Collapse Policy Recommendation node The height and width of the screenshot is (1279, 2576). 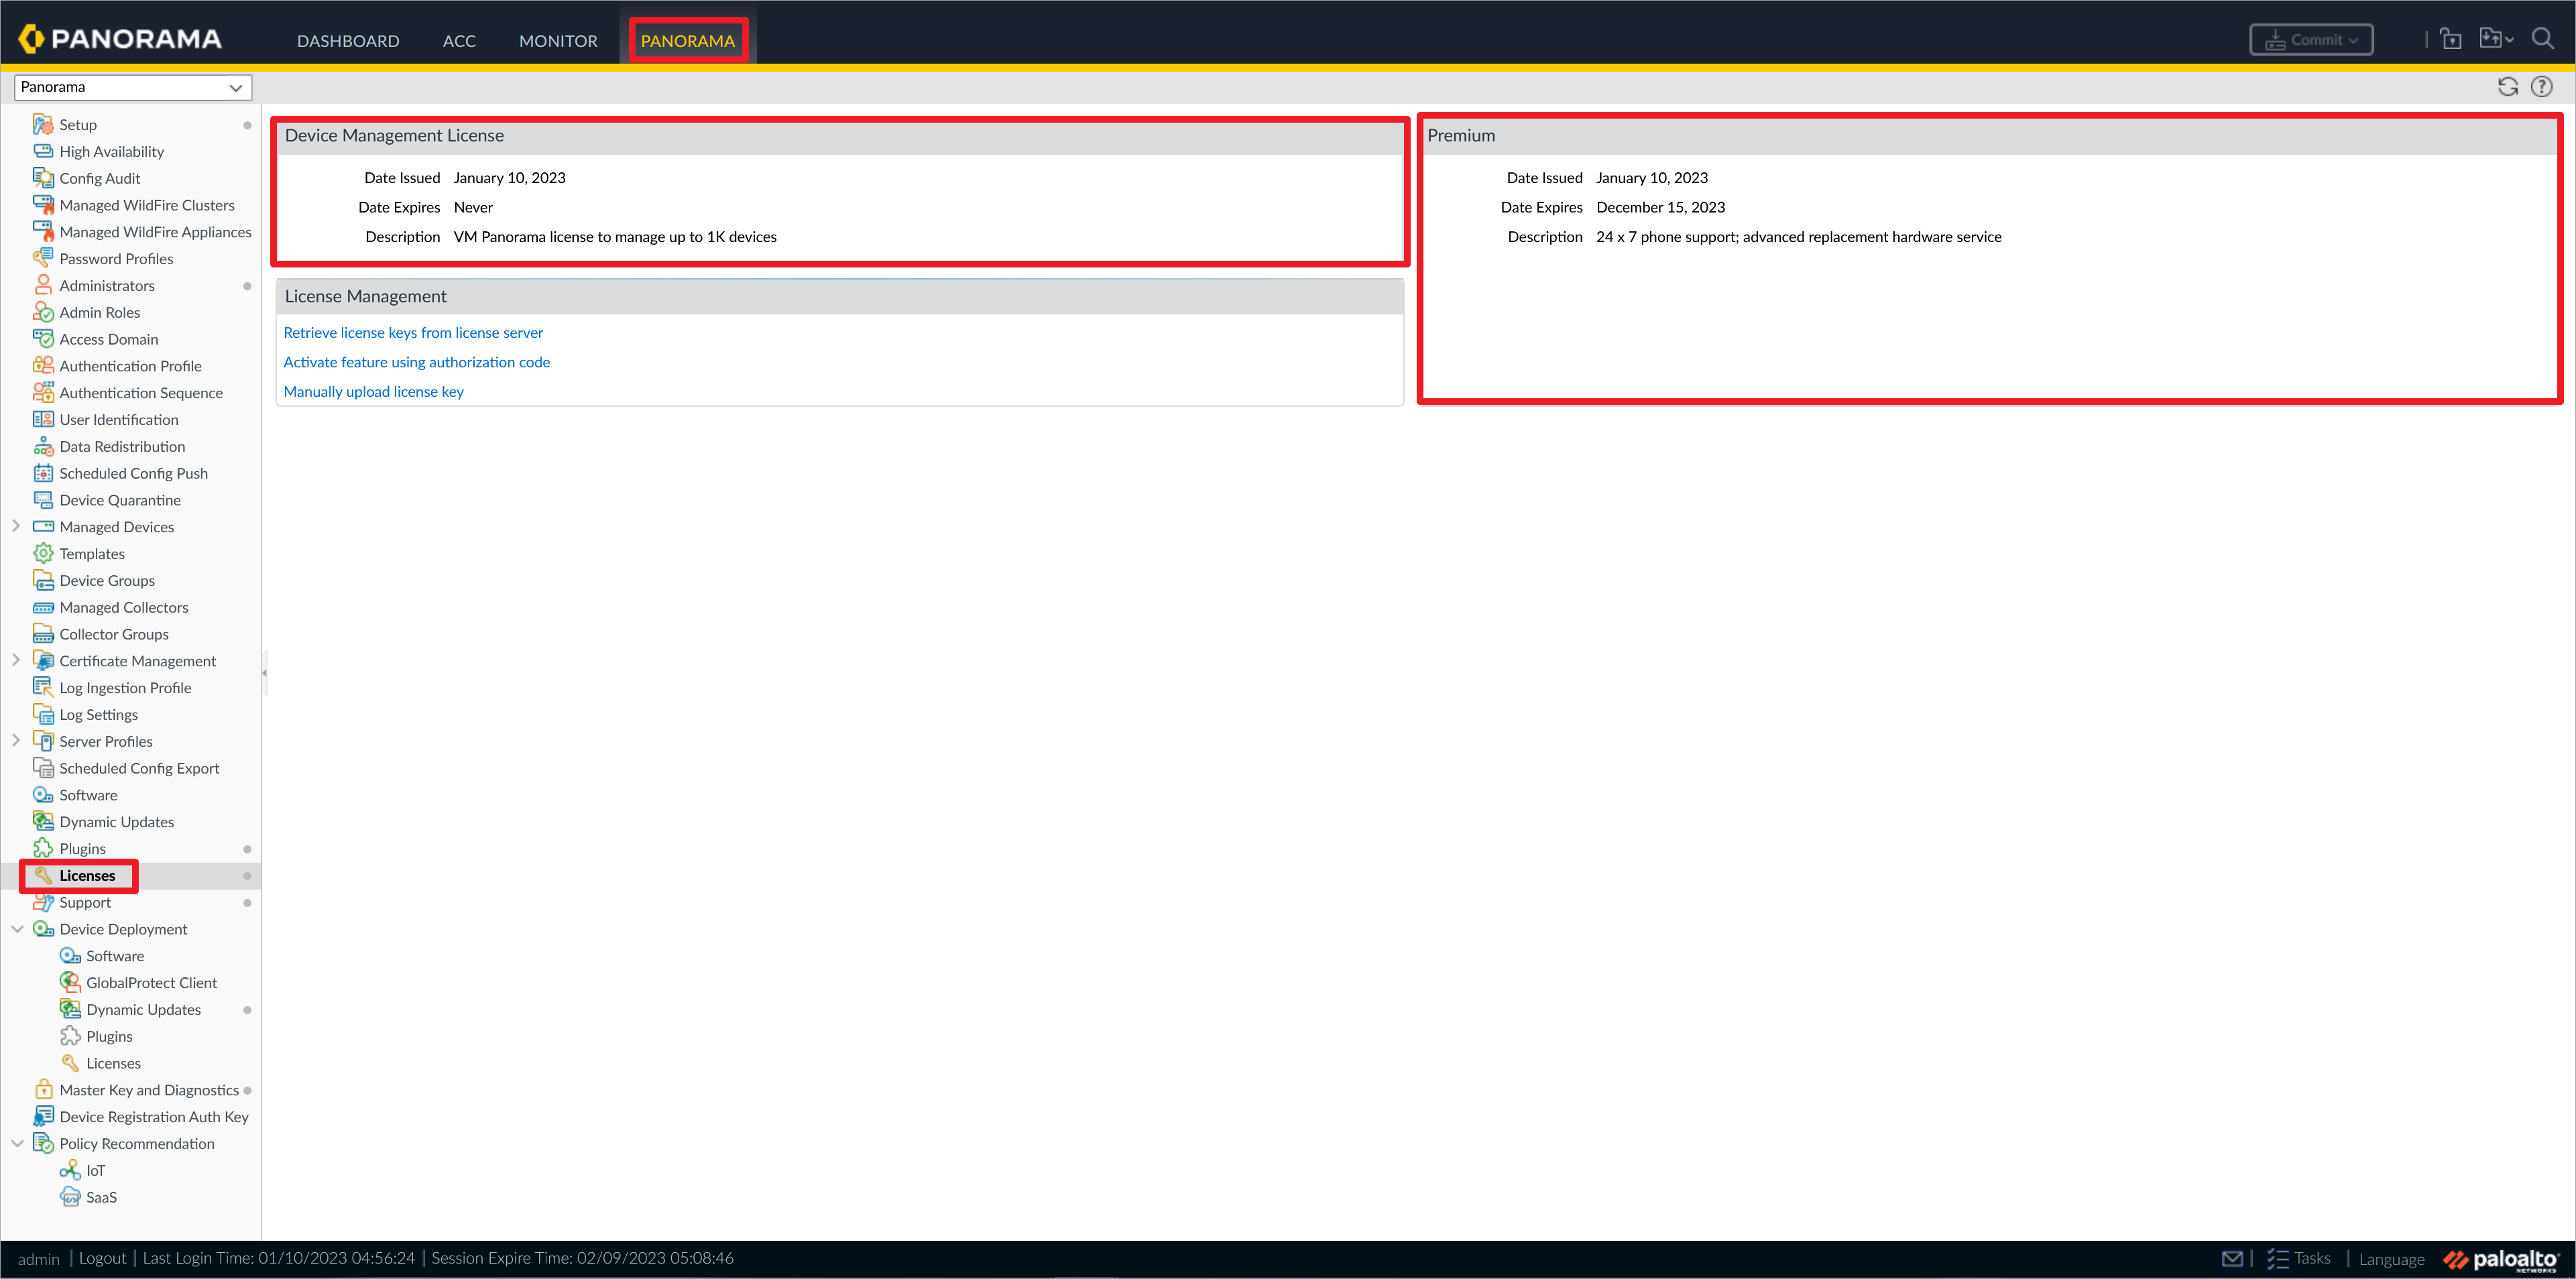(17, 1143)
